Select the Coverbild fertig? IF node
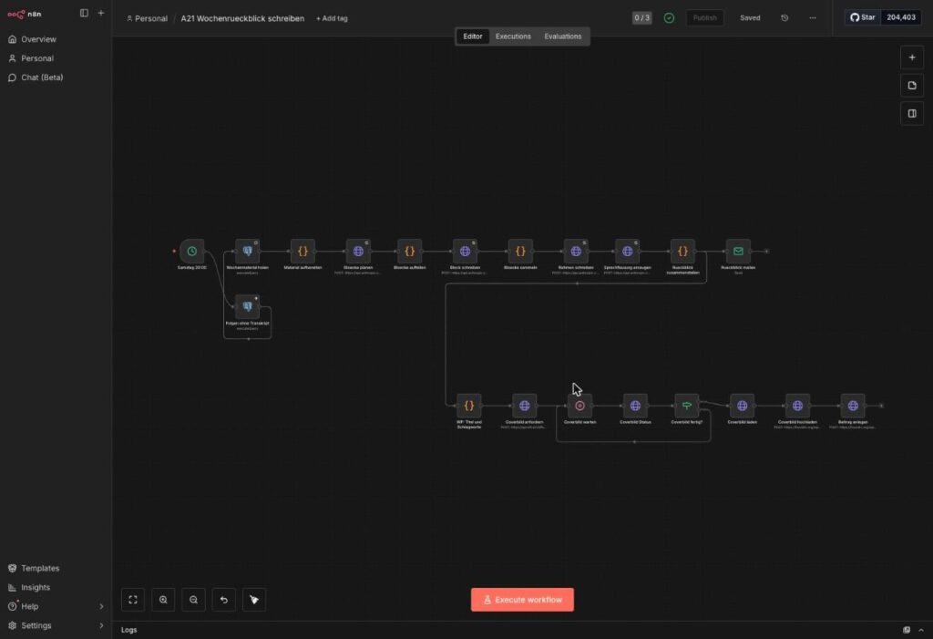The height and width of the screenshot is (639, 933). (687, 406)
